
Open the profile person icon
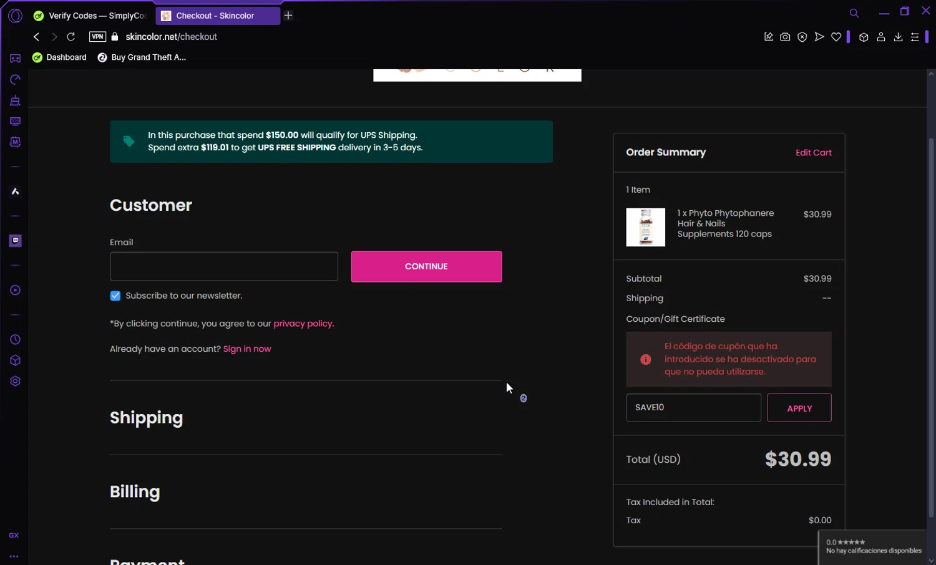[881, 37]
